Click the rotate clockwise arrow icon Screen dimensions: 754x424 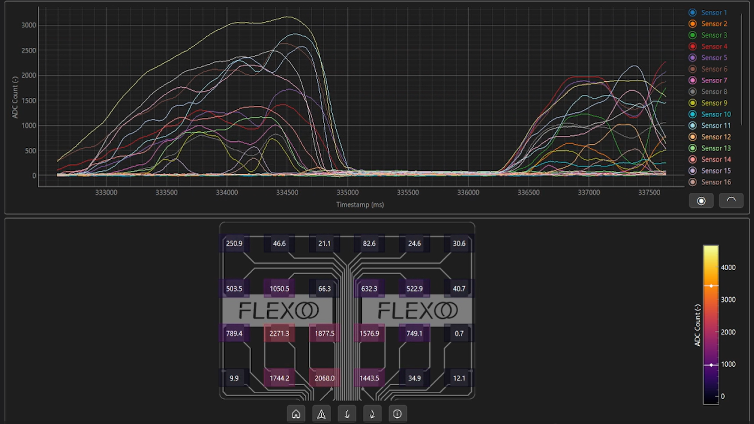click(x=372, y=414)
